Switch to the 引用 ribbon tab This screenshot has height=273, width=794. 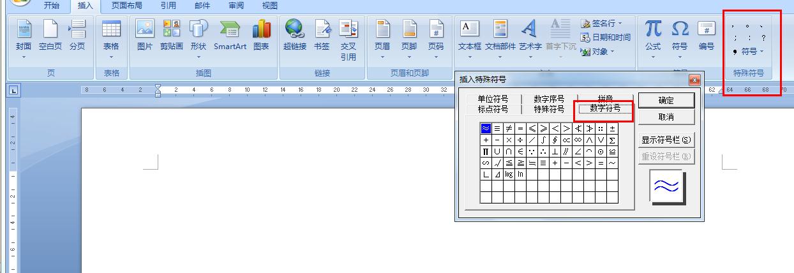point(169,6)
